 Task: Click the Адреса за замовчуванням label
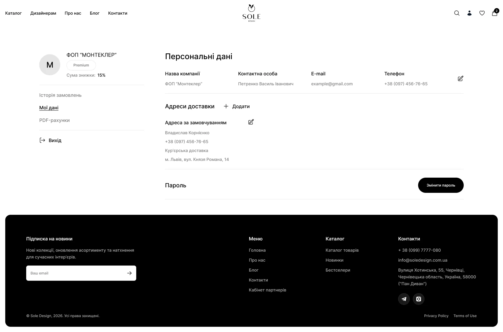tap(196, 123)
